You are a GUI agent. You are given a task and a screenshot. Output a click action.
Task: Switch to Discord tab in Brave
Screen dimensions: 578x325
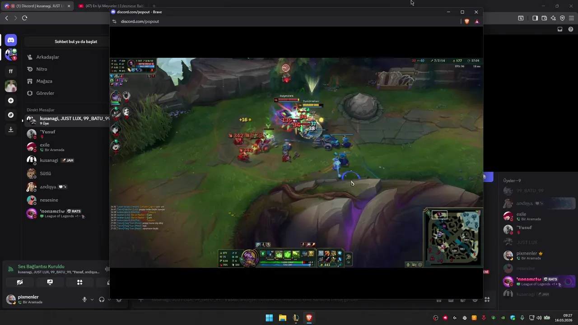38,6
